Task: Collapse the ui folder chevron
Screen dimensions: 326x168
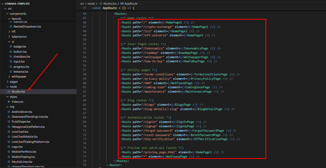Action: click(x=9, y=42)
